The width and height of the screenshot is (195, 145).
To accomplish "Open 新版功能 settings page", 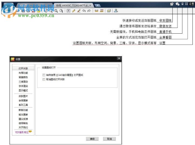I will click(x=23, y=110).
